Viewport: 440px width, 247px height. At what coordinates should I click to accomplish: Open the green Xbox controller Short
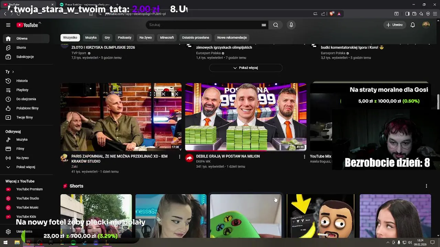(x=246, y=216)
